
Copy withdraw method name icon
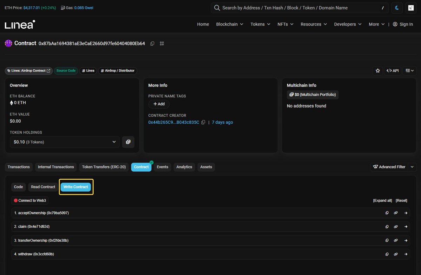tap(387, 254)
